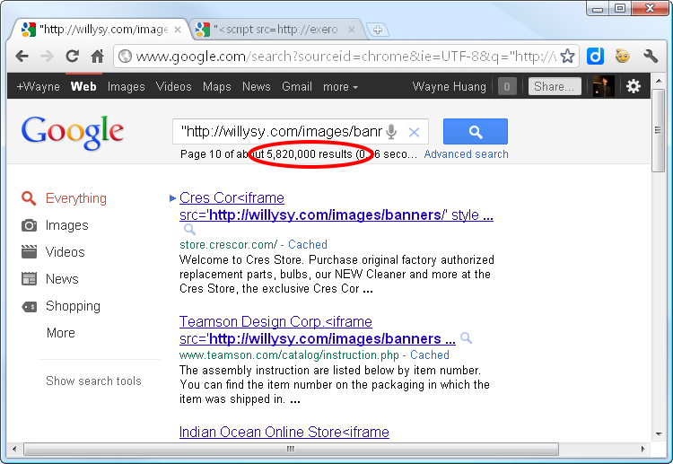Expand the 'more' dropdown in the top bar

point(340,87)
